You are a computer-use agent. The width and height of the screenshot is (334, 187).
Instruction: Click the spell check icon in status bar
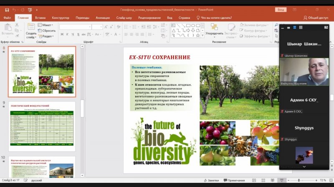(x=25, y=180)
